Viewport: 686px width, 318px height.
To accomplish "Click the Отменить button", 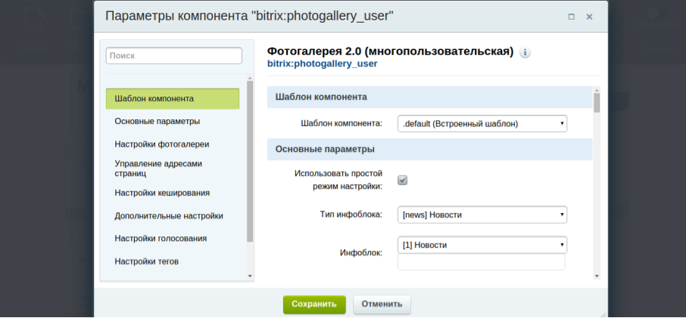I will click(x=382, y=304).
